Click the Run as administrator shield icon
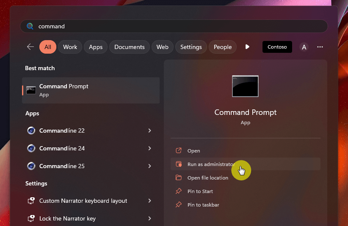Screen dimensions: 348x226 [x=179, y=164]
